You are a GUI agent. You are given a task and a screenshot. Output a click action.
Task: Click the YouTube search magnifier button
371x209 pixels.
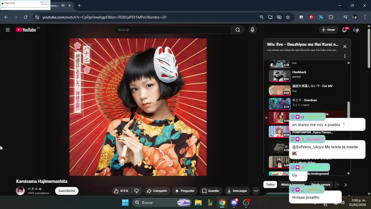pos(238,30)
